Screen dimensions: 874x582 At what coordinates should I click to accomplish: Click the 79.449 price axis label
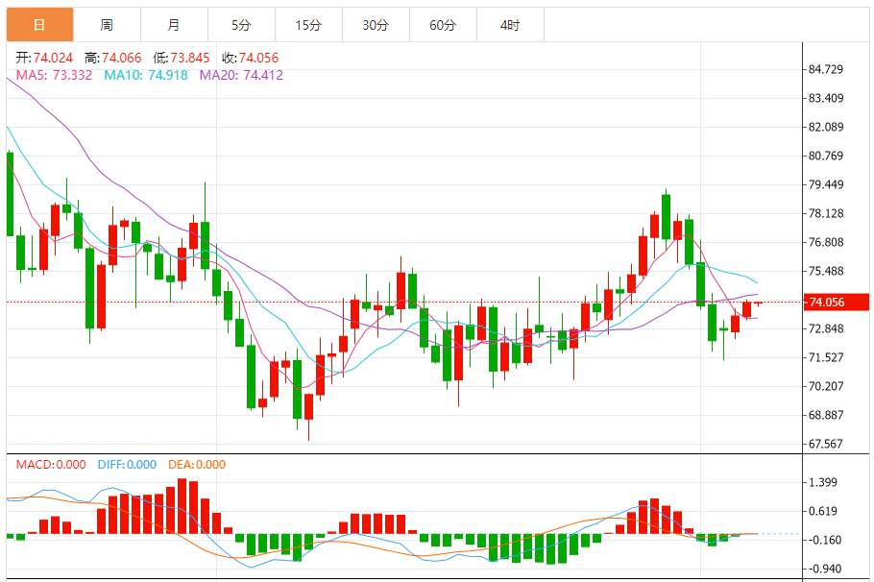point(826,184)
